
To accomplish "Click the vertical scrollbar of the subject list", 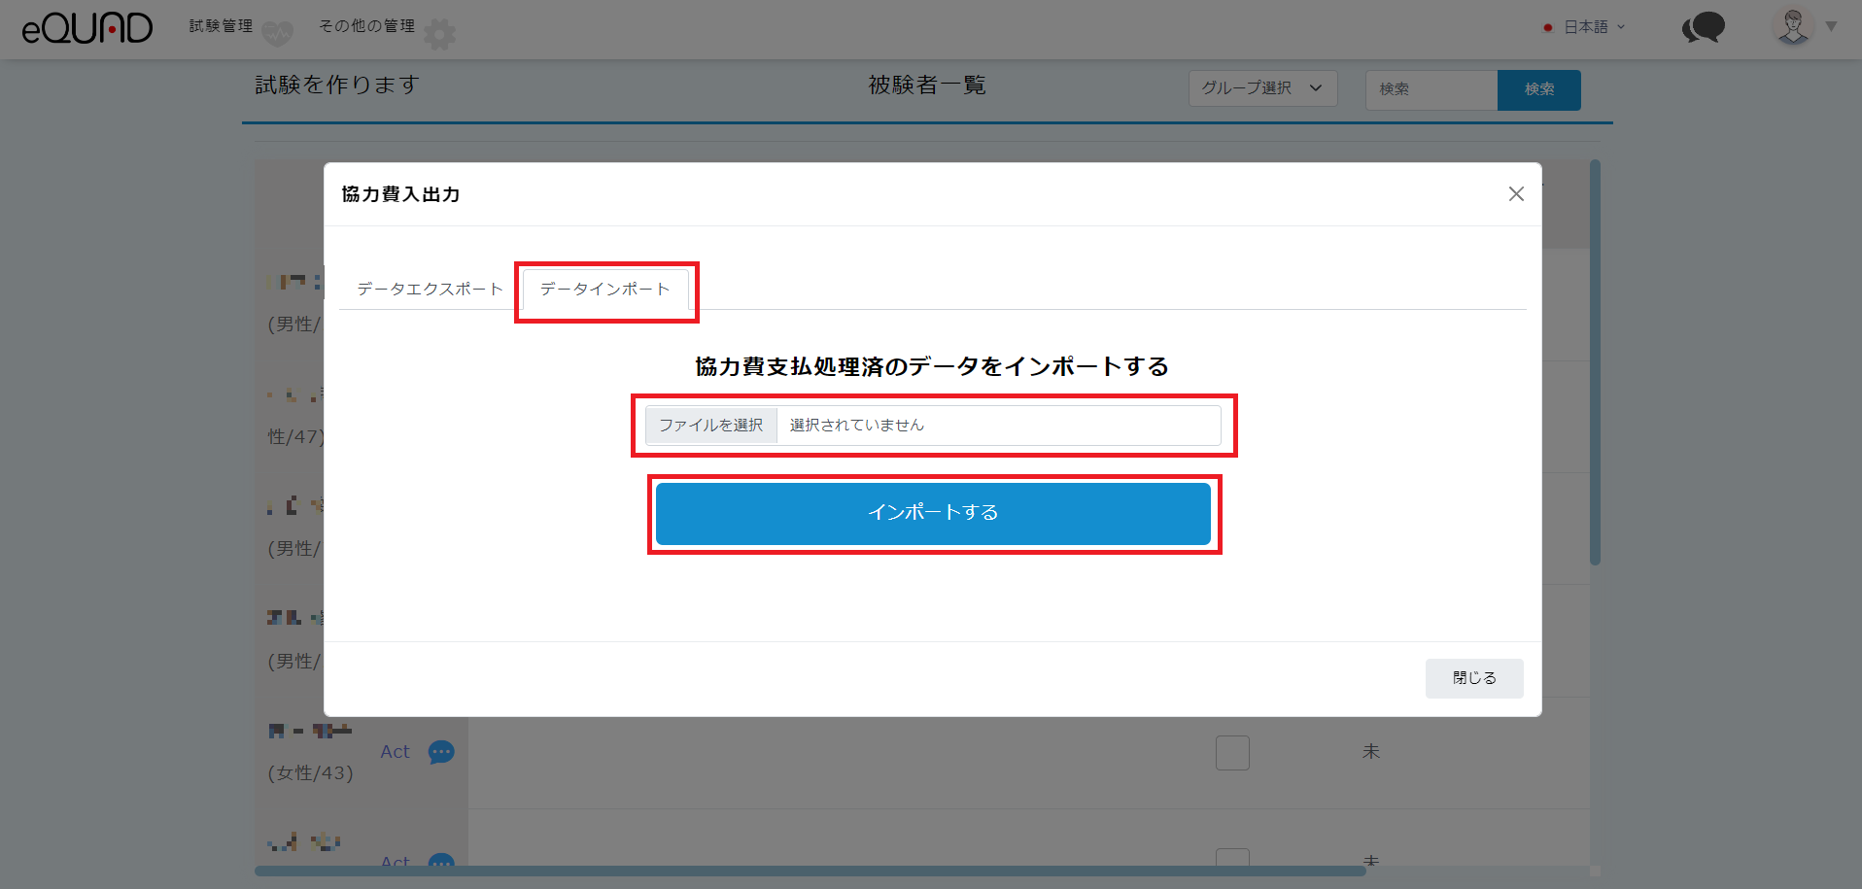I will tap(1595, 359).
